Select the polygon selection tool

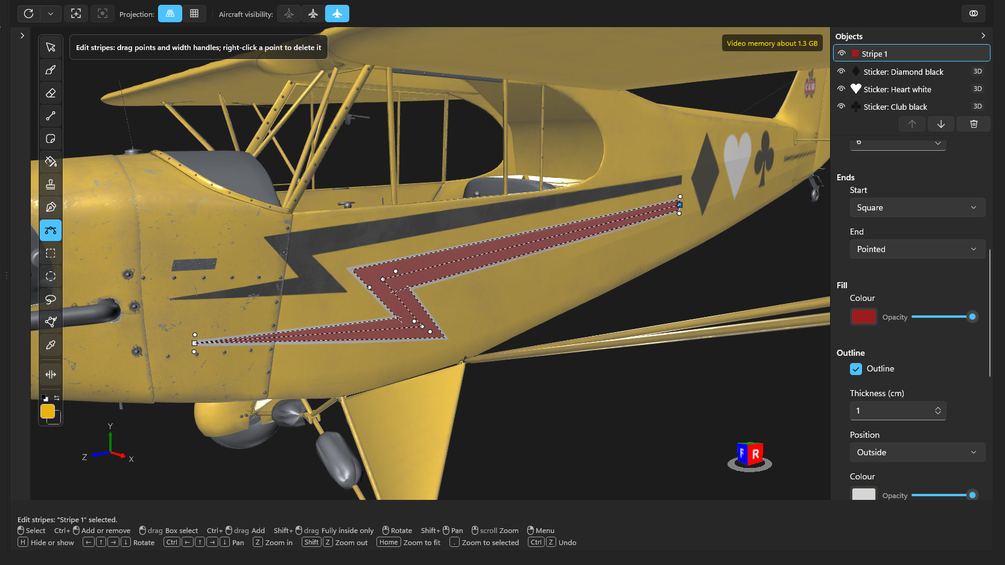[x=51, y=322]
